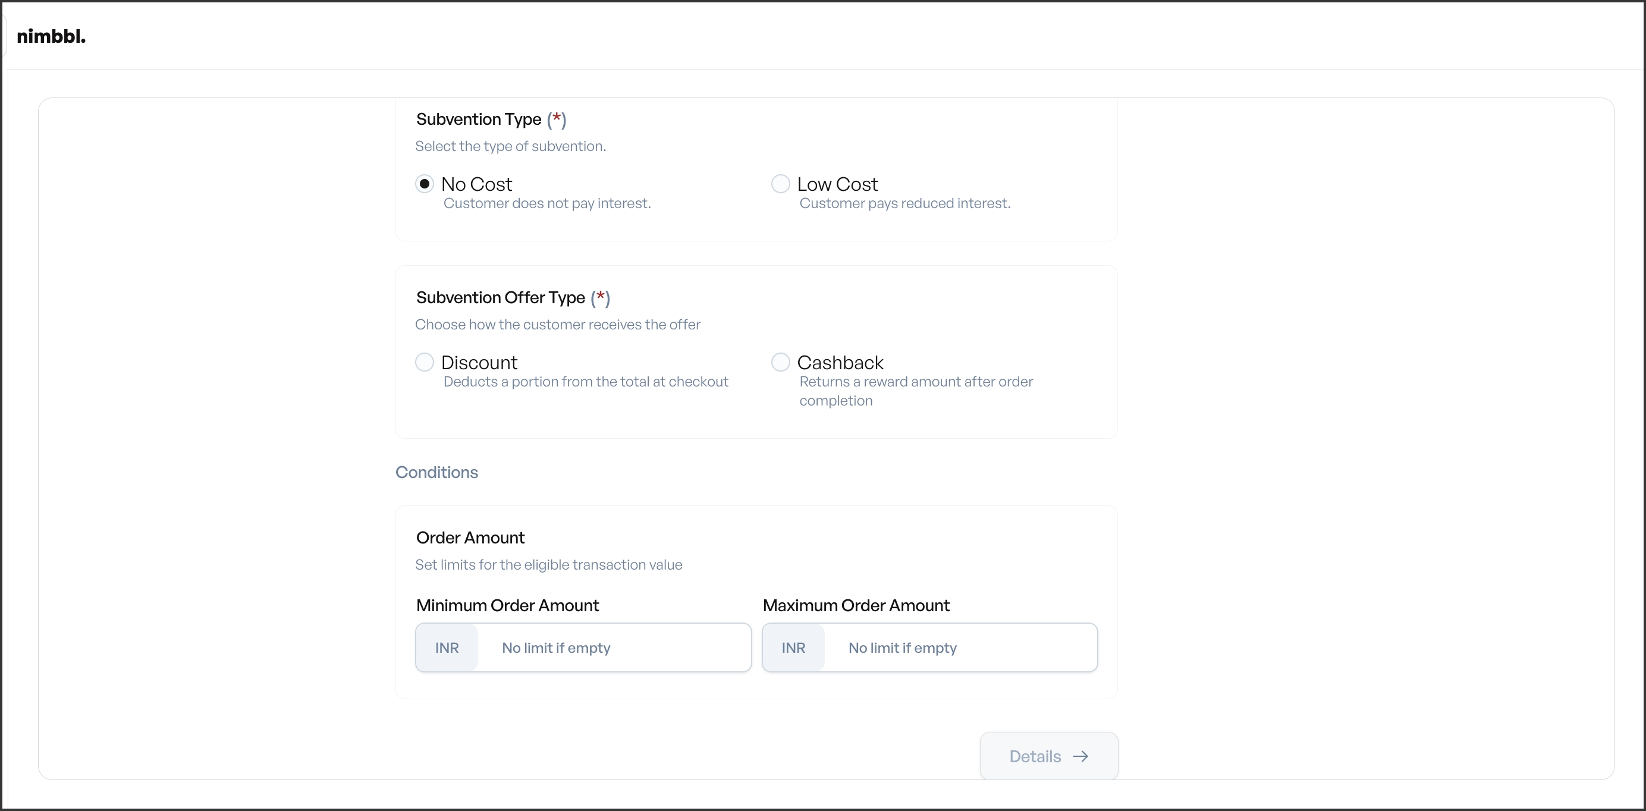Click the INR prefix on Maximum Order Amount

click(x=793, y=647)
